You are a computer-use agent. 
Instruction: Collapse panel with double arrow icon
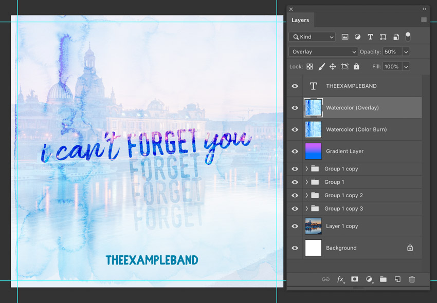tap(424, 9)
